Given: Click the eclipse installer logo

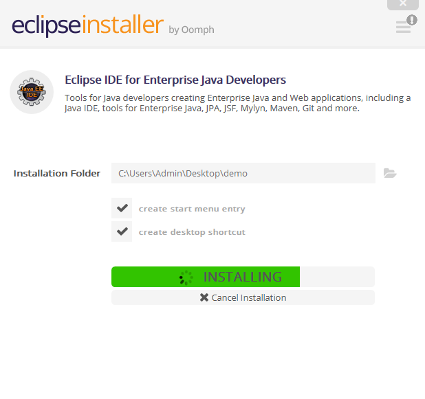Looking at the screenshot, I should (87, 25).
